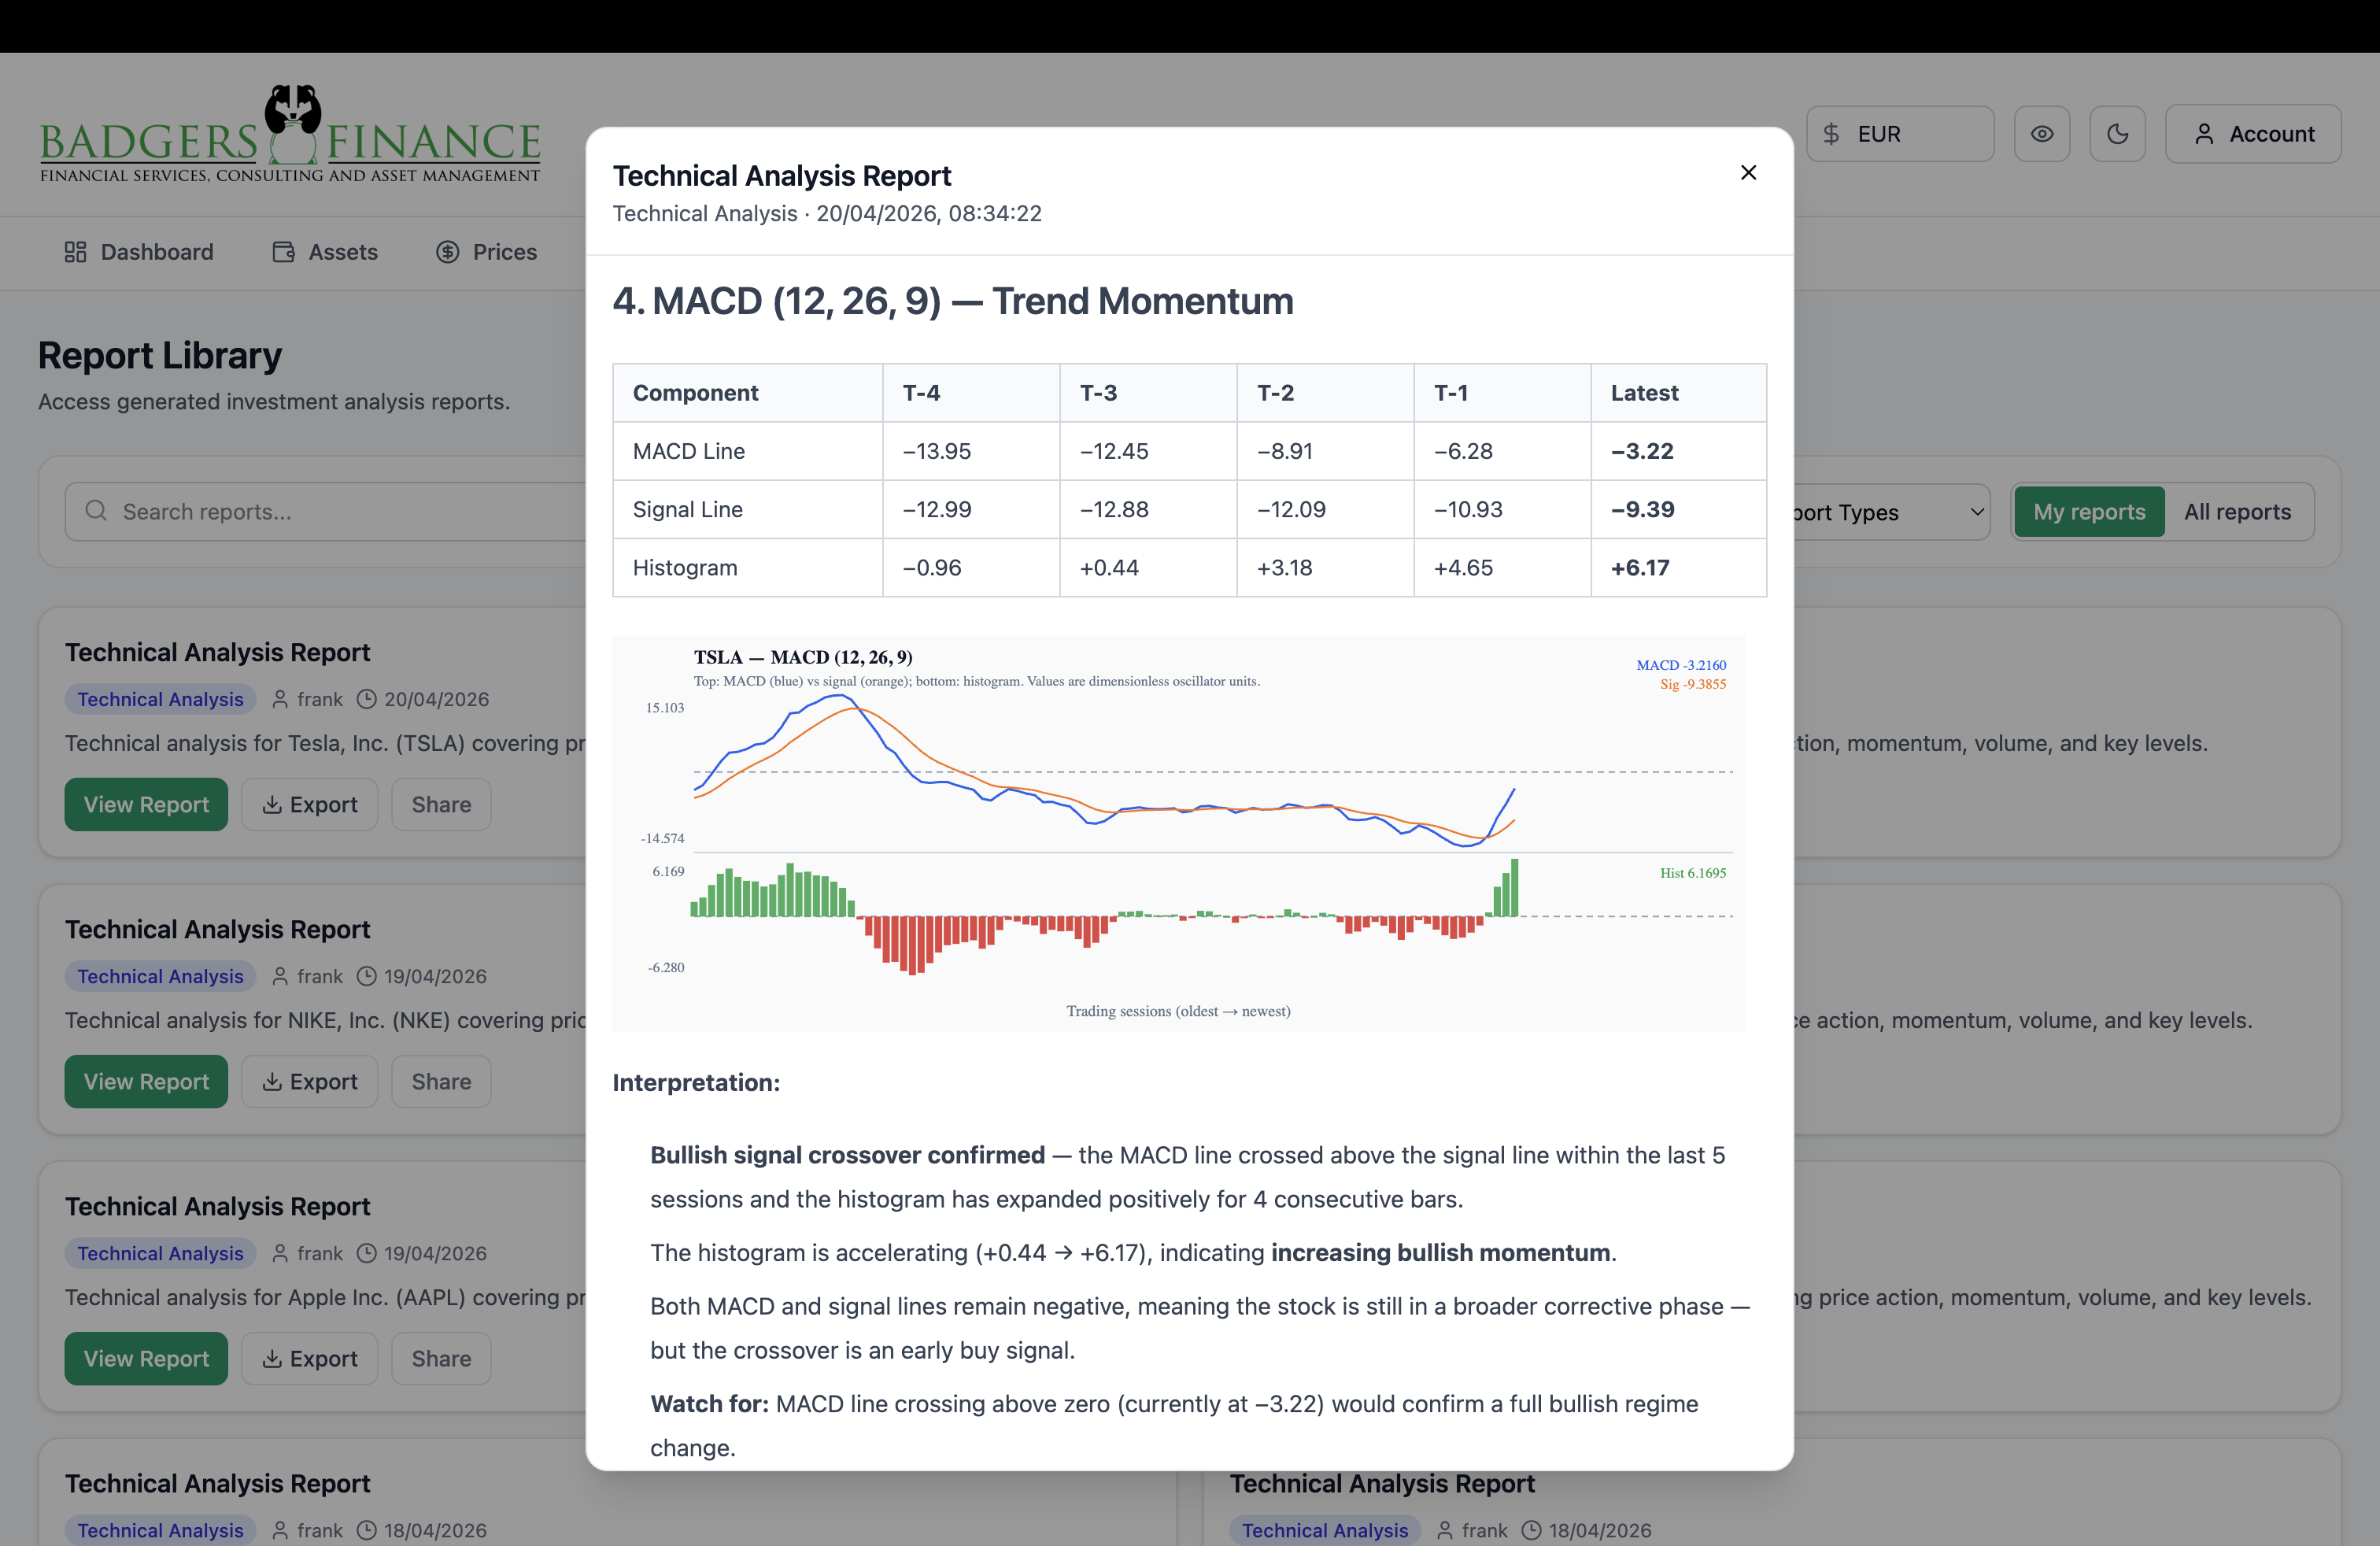2380x1546 pixels.
Task: View Report for the Tesla TSLA analysis
Action: (146, 804)
